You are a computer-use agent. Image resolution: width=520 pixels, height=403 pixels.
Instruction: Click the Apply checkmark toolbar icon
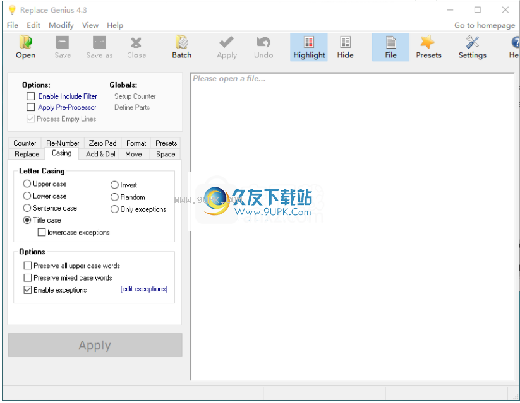226,47
